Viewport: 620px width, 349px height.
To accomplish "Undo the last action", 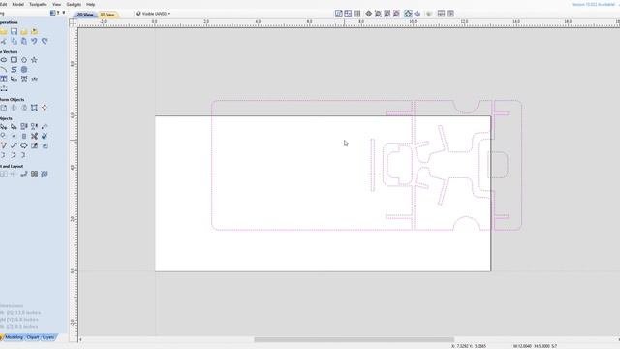I will pos(35,41).
